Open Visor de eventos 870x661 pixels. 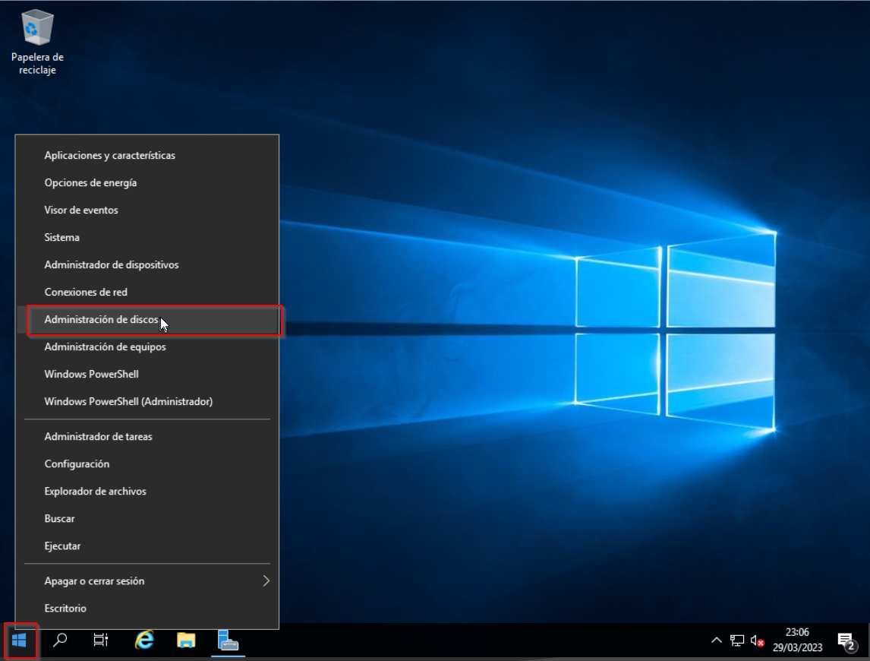[81, 210]
